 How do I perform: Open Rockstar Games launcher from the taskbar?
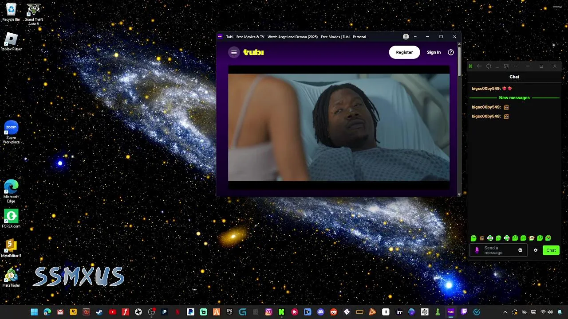click(73, 312)
